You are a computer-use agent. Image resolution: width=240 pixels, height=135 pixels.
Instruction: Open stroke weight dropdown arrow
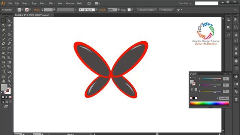pyautogui.click(x=54, y=10)
